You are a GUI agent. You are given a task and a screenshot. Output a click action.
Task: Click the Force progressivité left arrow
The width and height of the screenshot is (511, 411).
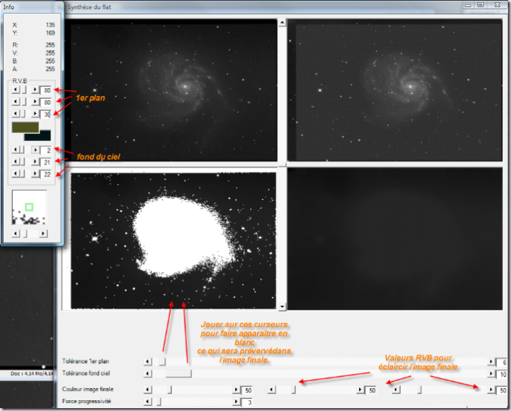(x=148, y=402)
